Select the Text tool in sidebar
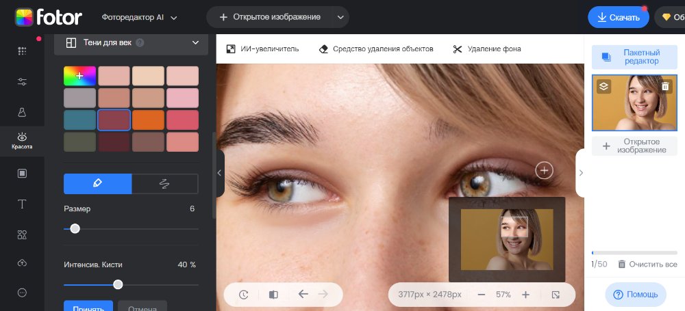The image size is (685, 311). coord(23,204)
